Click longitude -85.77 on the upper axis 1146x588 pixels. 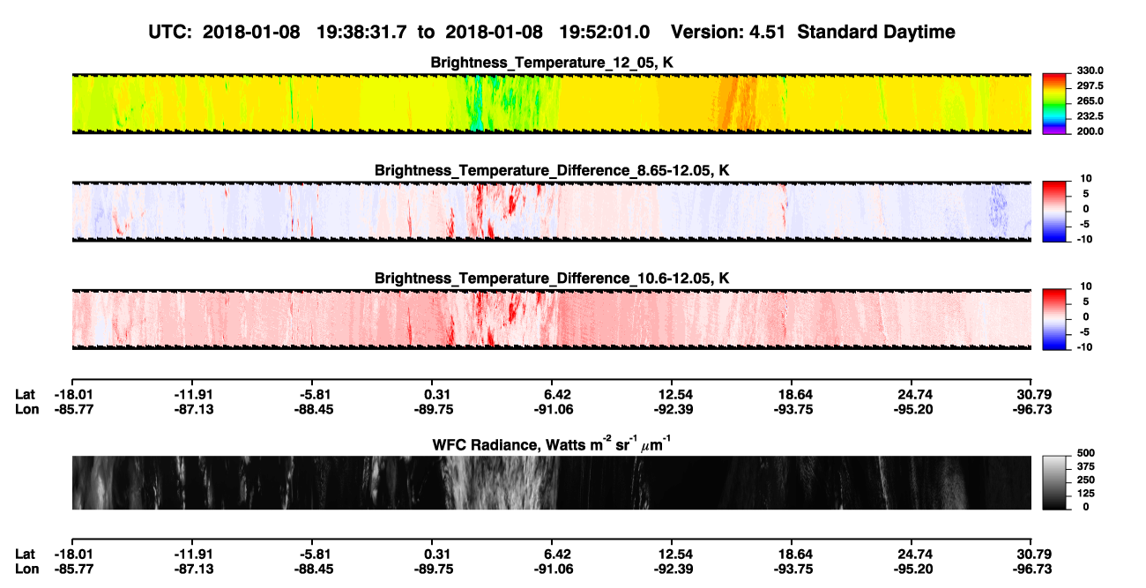(74, 409)
